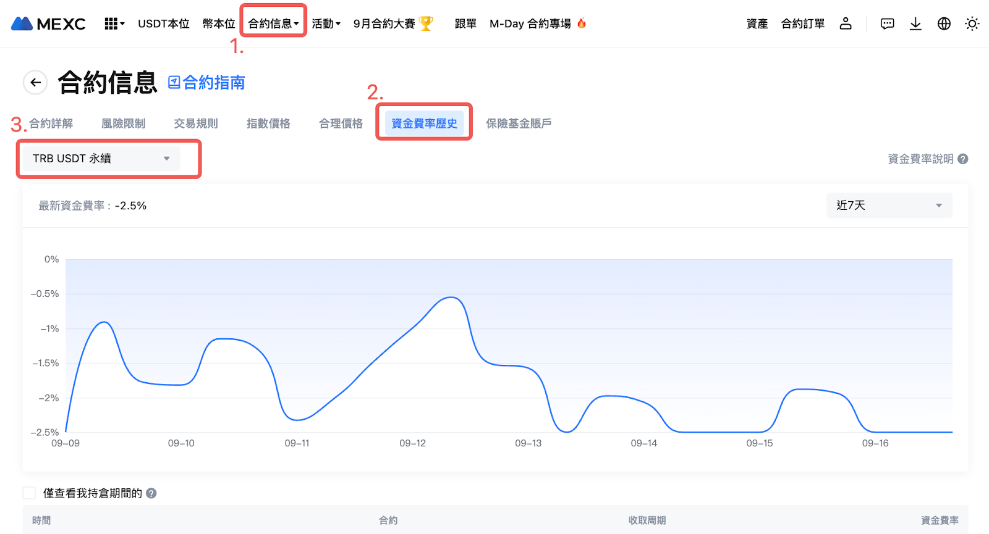989x534 pixels.
Task: Open the chat messages icon
Action: 887,24
